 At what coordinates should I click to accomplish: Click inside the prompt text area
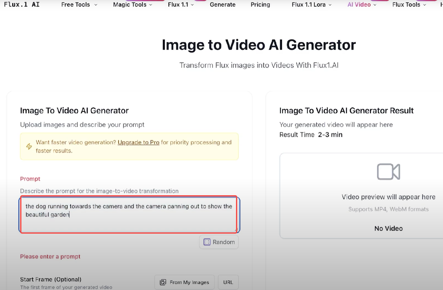[129, 215]
